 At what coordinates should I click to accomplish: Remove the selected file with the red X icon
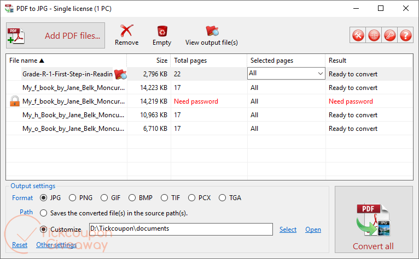(126, 31)
